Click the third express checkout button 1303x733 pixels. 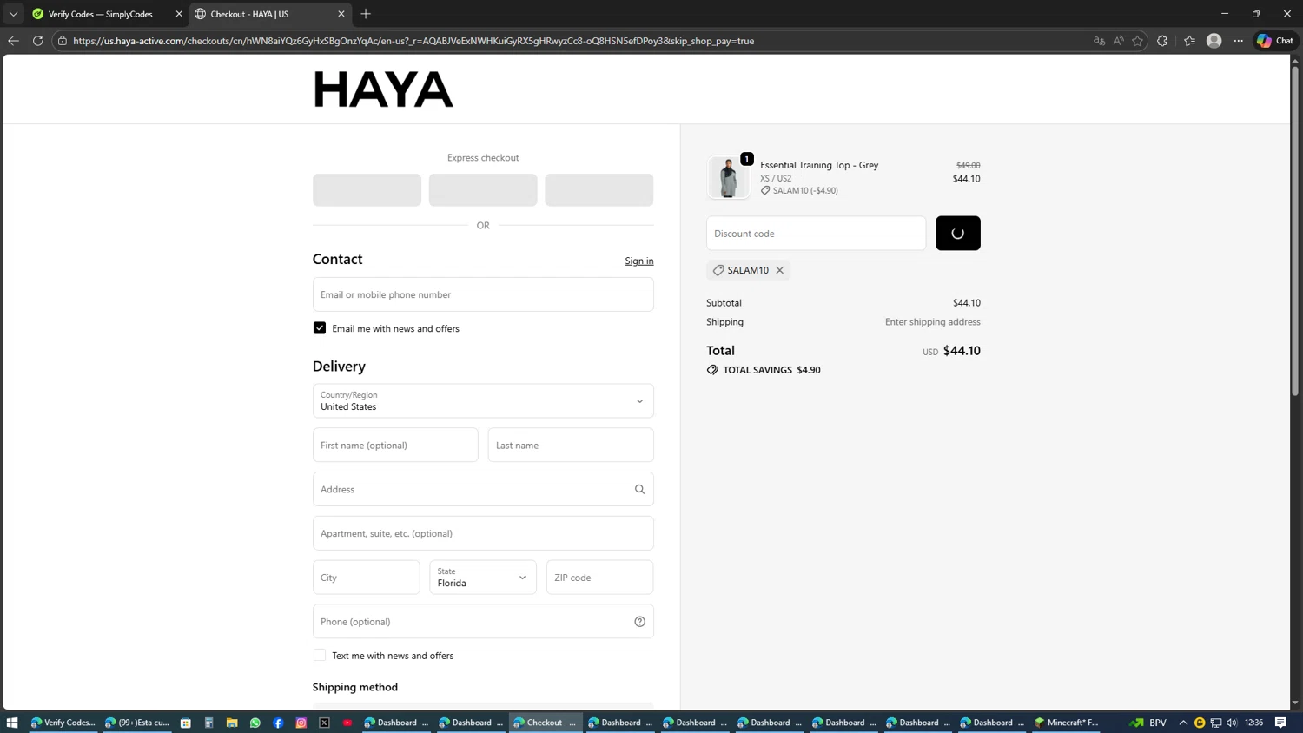pos(599,189)
